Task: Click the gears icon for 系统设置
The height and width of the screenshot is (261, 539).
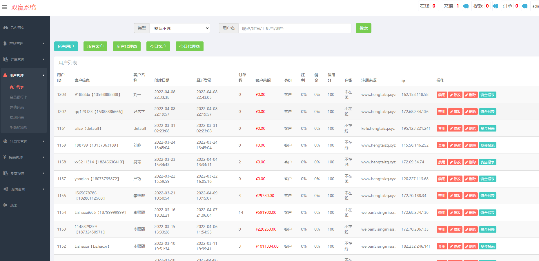Action: (6, 189)
